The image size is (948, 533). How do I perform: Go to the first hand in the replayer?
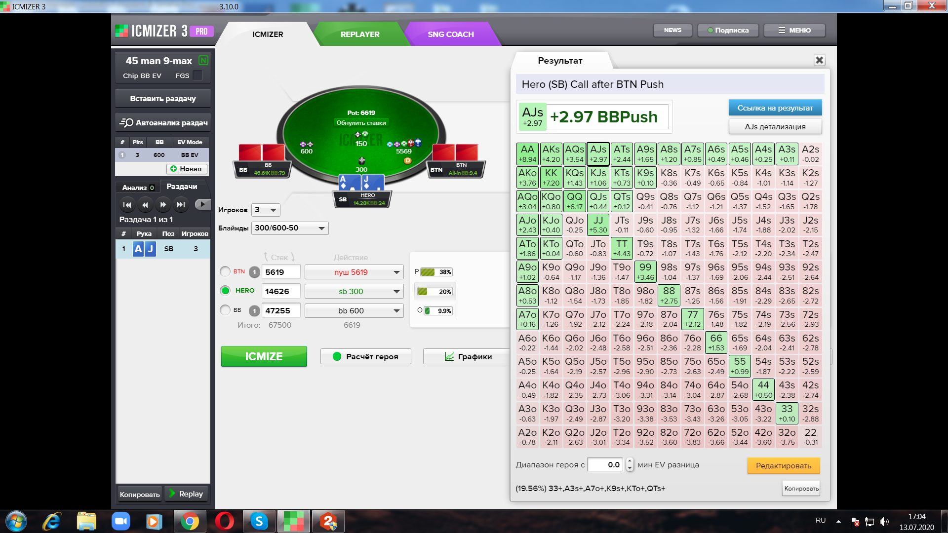(127, 204)
